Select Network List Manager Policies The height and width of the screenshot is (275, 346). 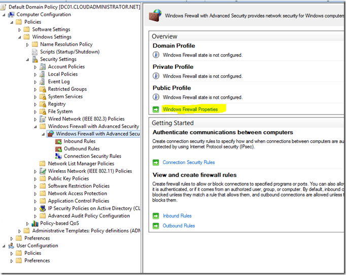[x=81, y=164]
